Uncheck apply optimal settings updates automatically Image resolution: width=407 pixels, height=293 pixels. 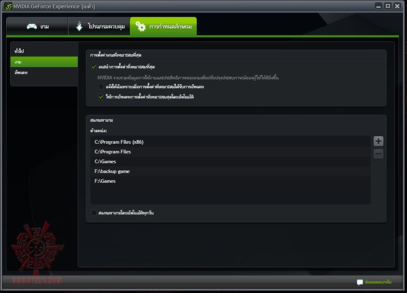pos(101,97)
